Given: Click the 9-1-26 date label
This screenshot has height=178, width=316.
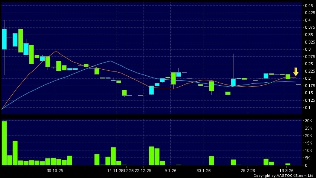Looking at the screenshot, I should tap(170, 170).
